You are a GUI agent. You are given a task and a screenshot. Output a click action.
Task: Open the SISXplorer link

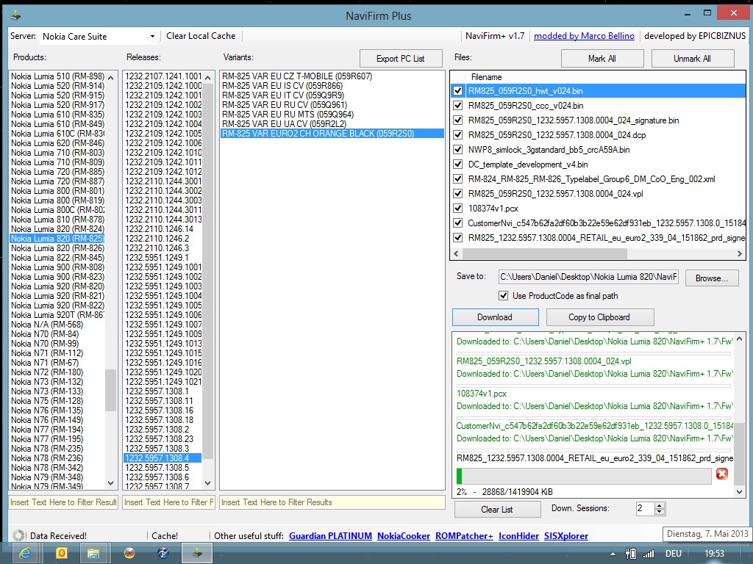coord(565,535)
